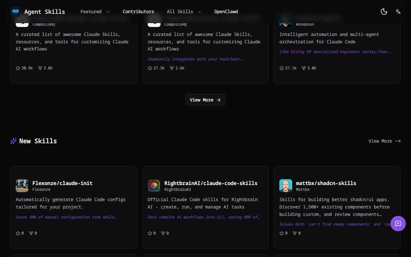Click the star icon beside 27.3k

(x=150, y=68)
